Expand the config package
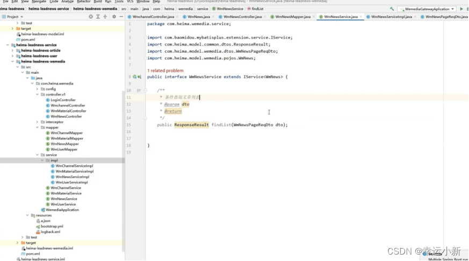The width and height of the screenshot is (469, 261). click(x=37, y=89)
